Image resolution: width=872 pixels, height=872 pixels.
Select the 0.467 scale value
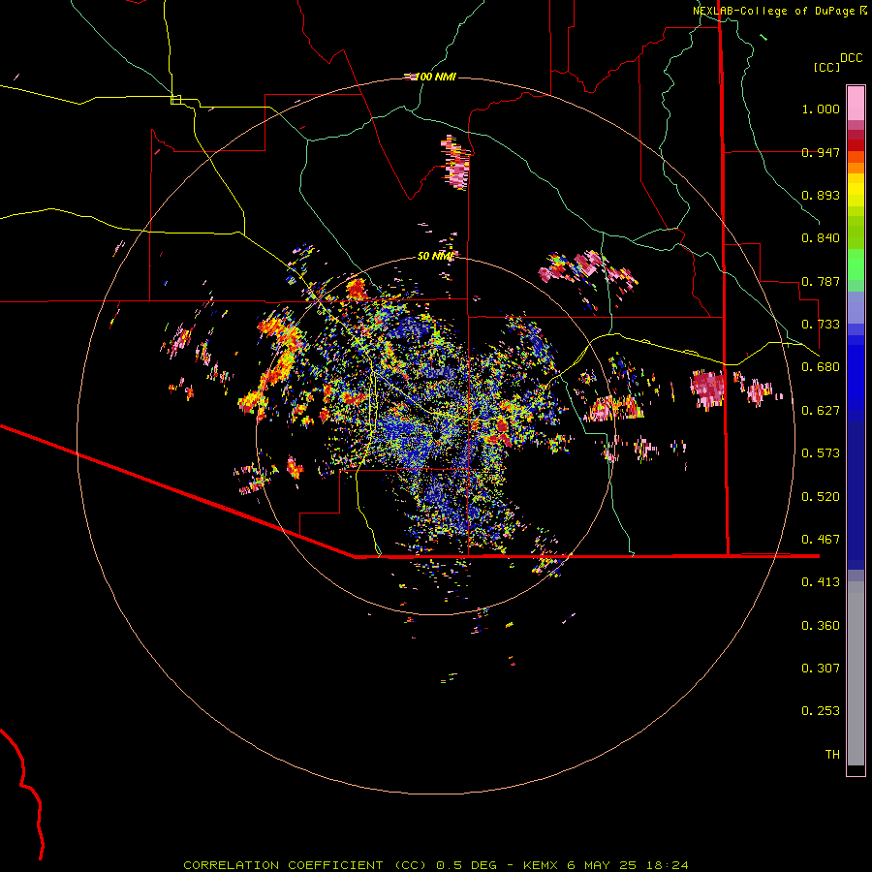(x=821, y=540)
